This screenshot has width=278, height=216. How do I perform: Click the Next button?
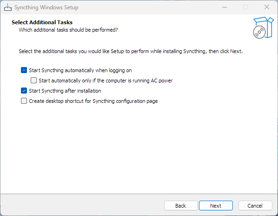pos(216,206)
